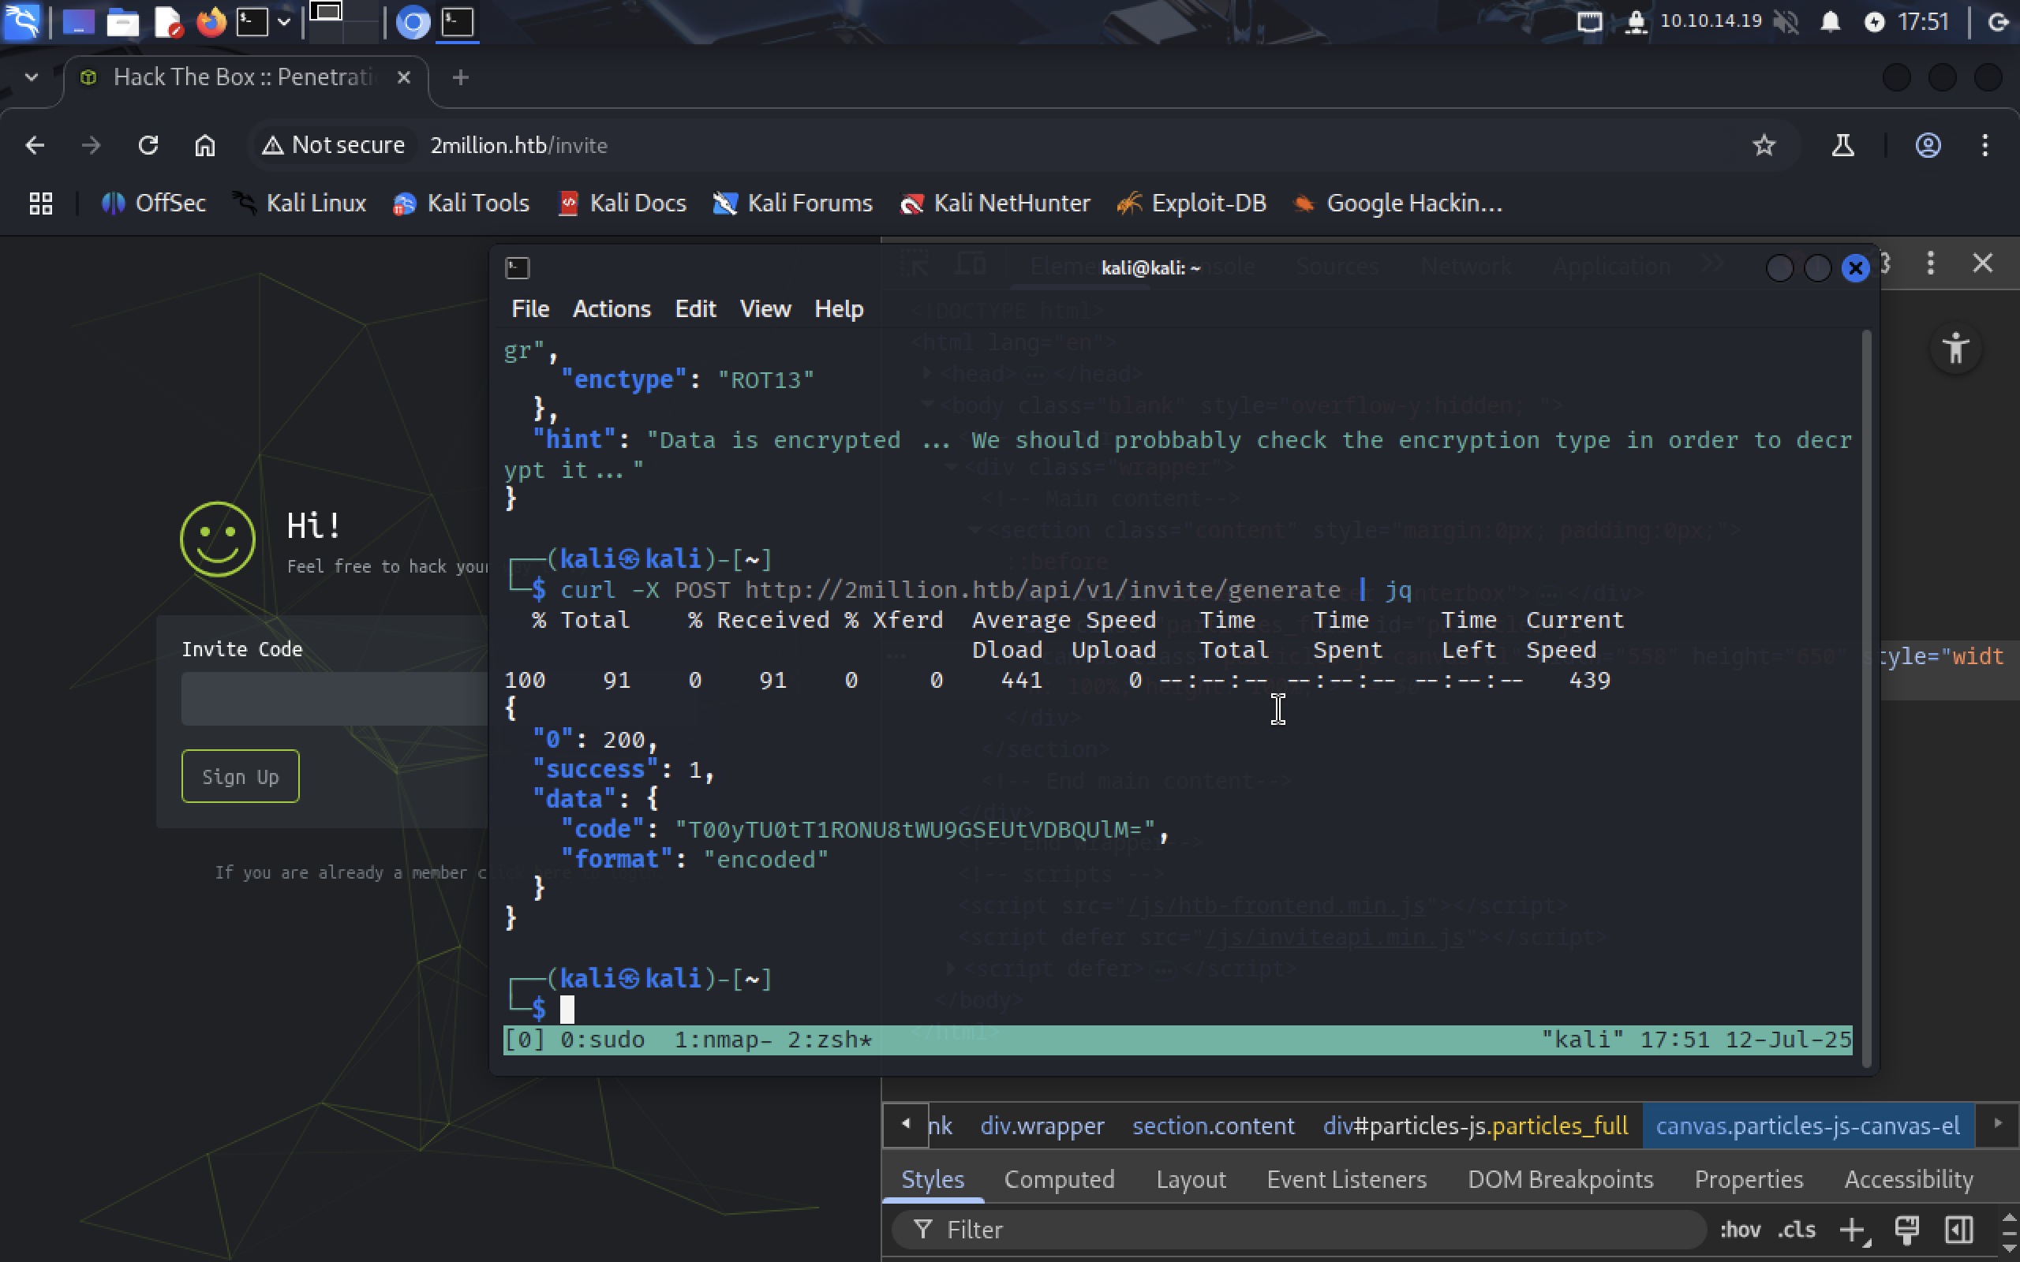Click the VPN lock status icon
This screenshot has width=2020, height=1262.
(x=1635, y=22)
